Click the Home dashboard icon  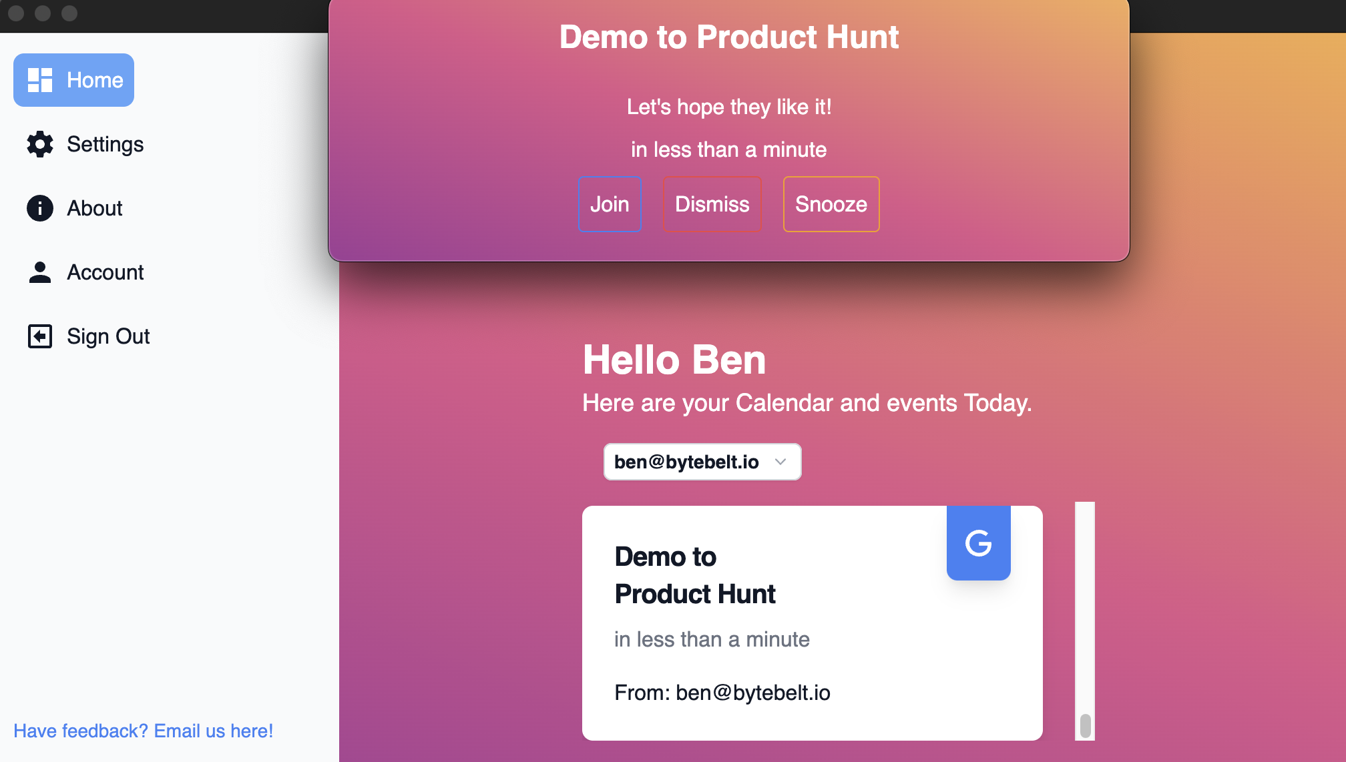(40, 80)
